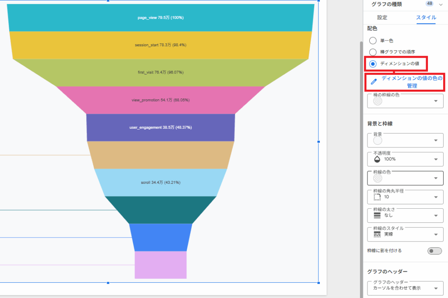Click the session_start funnel segment

click(161, 45)
